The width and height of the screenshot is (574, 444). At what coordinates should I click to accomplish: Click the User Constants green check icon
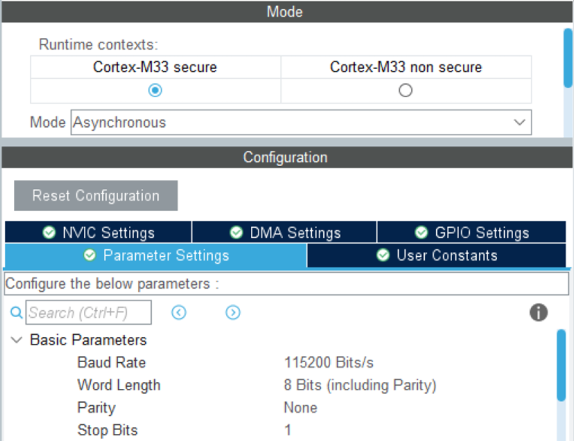[x=383, y=255]
